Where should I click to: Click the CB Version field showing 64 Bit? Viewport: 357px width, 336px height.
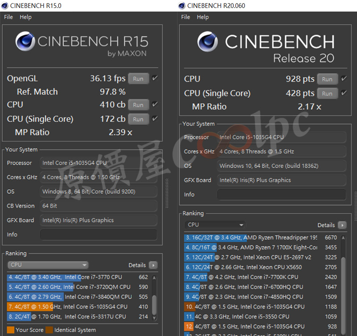click(99, 206)
